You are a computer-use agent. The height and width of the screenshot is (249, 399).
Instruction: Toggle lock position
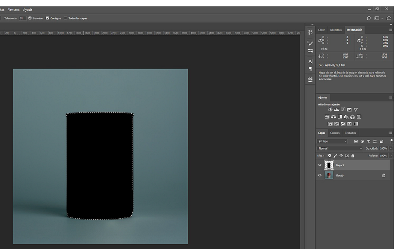341,156
